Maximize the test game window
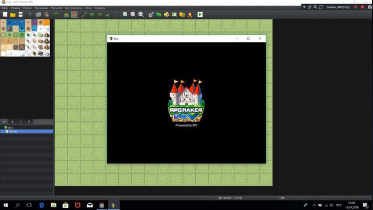373x210 pixels. coord(248,38)
